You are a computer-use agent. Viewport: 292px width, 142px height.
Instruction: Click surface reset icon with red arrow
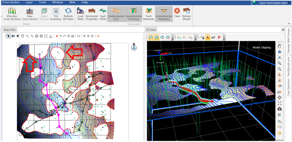pos(168,37)
